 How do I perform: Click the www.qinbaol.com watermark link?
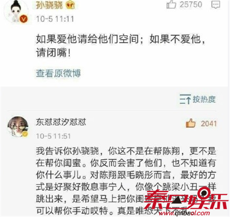tap(184, 213)
